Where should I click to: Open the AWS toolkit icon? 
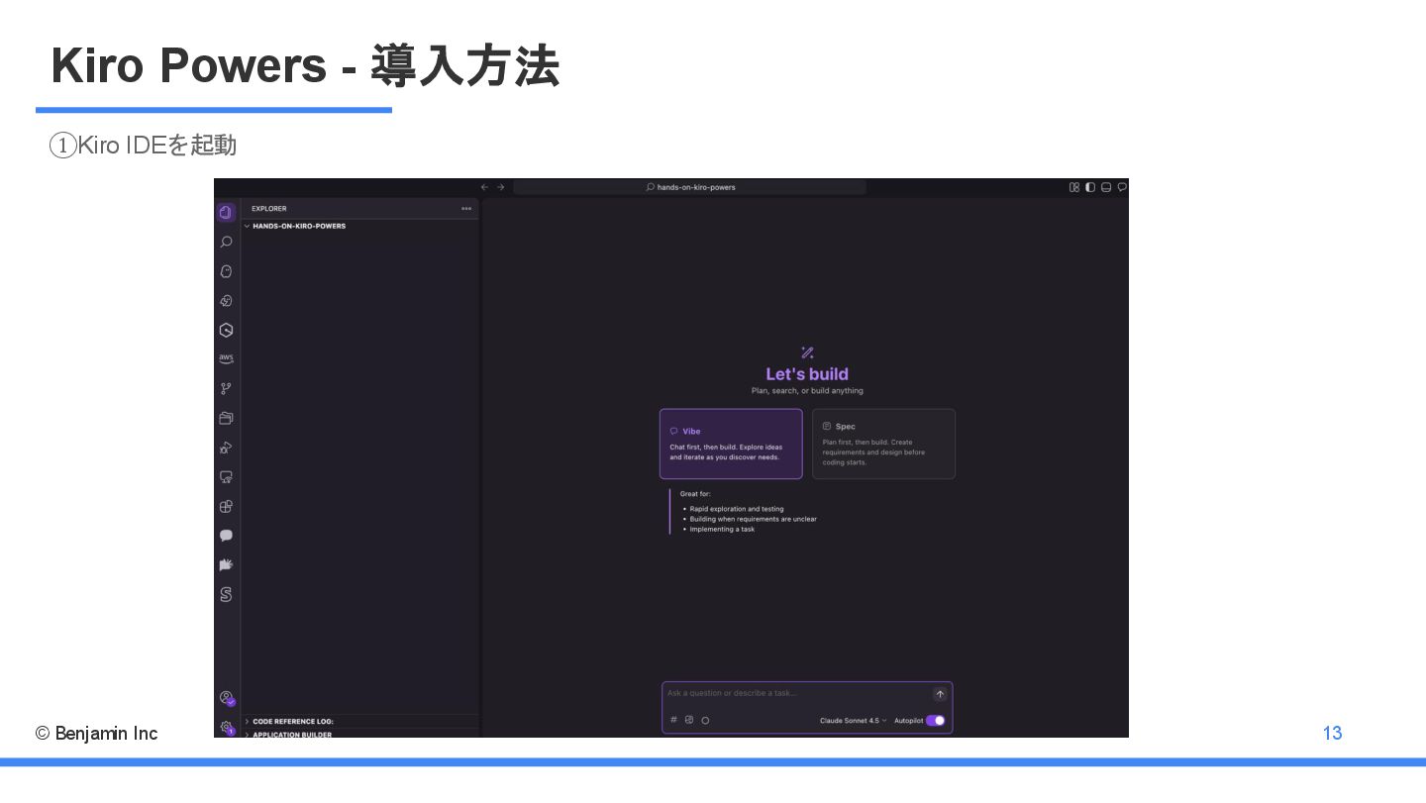point(226,359)
